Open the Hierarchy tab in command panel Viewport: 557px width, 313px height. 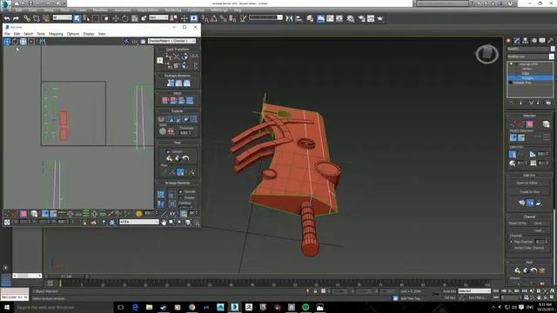[525, 41]
